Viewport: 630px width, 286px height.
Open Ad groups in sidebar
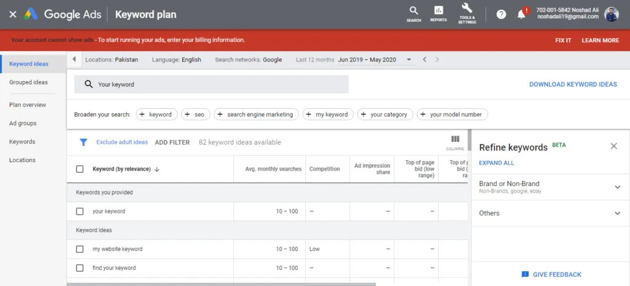(x=23, y=123)
